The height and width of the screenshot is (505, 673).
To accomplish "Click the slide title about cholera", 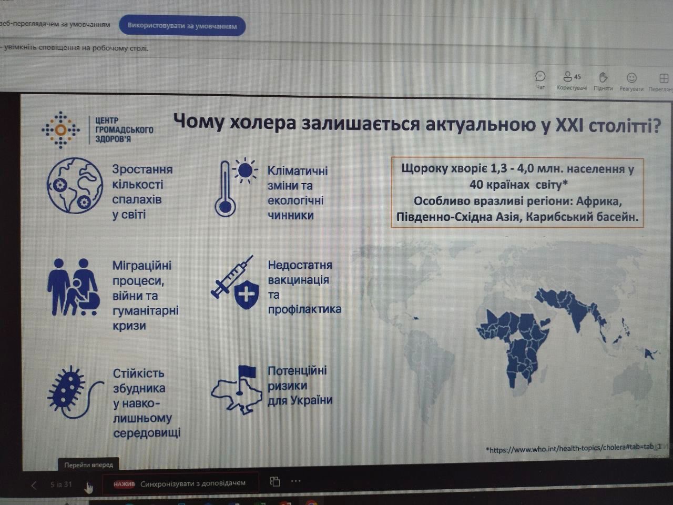I will click(x=416, y=124).
